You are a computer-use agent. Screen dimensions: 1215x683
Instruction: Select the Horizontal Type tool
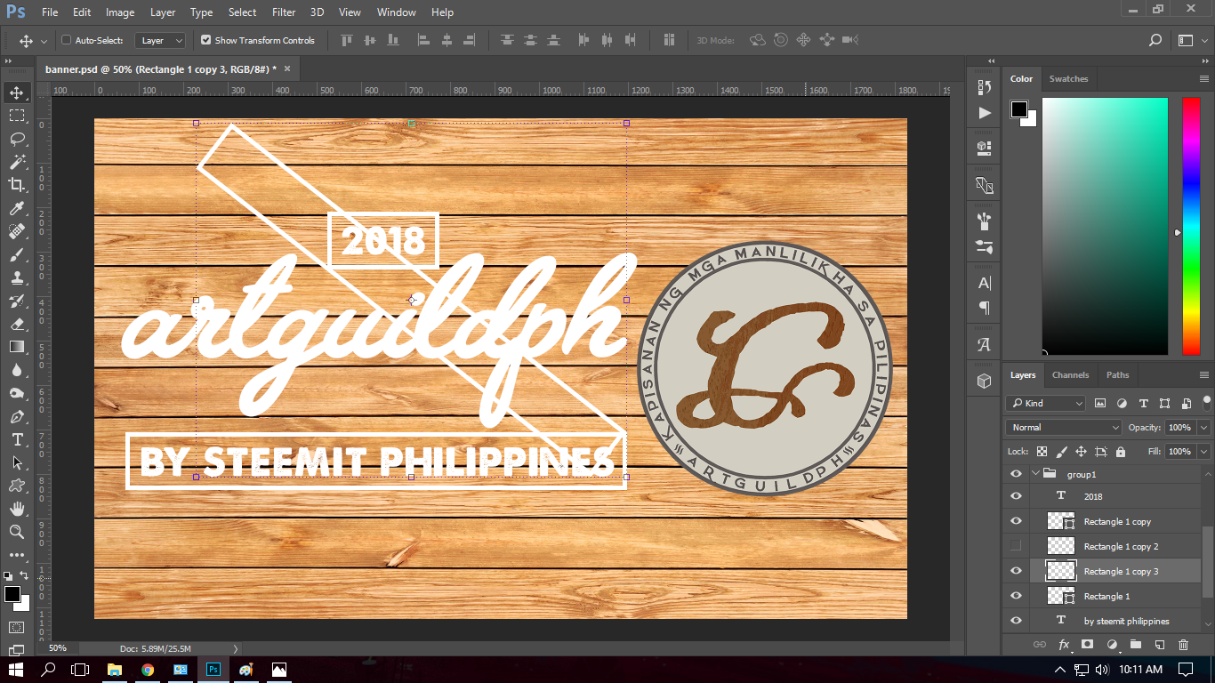click(17, 439)
